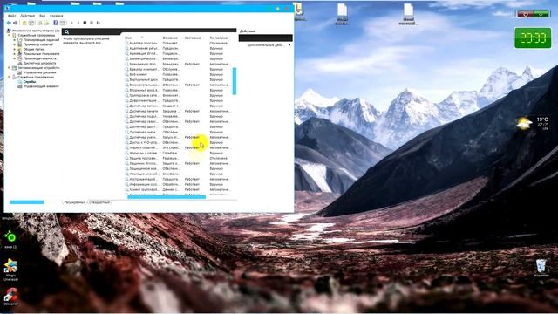558x314 pixels.
Task: Click the horizontal scrollbar thumb under services list
Action: (167, 197)
